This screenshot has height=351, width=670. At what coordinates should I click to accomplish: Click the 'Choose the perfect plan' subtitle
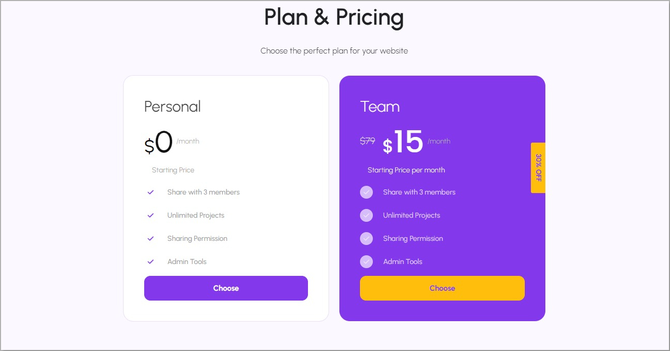pos(334,51)
